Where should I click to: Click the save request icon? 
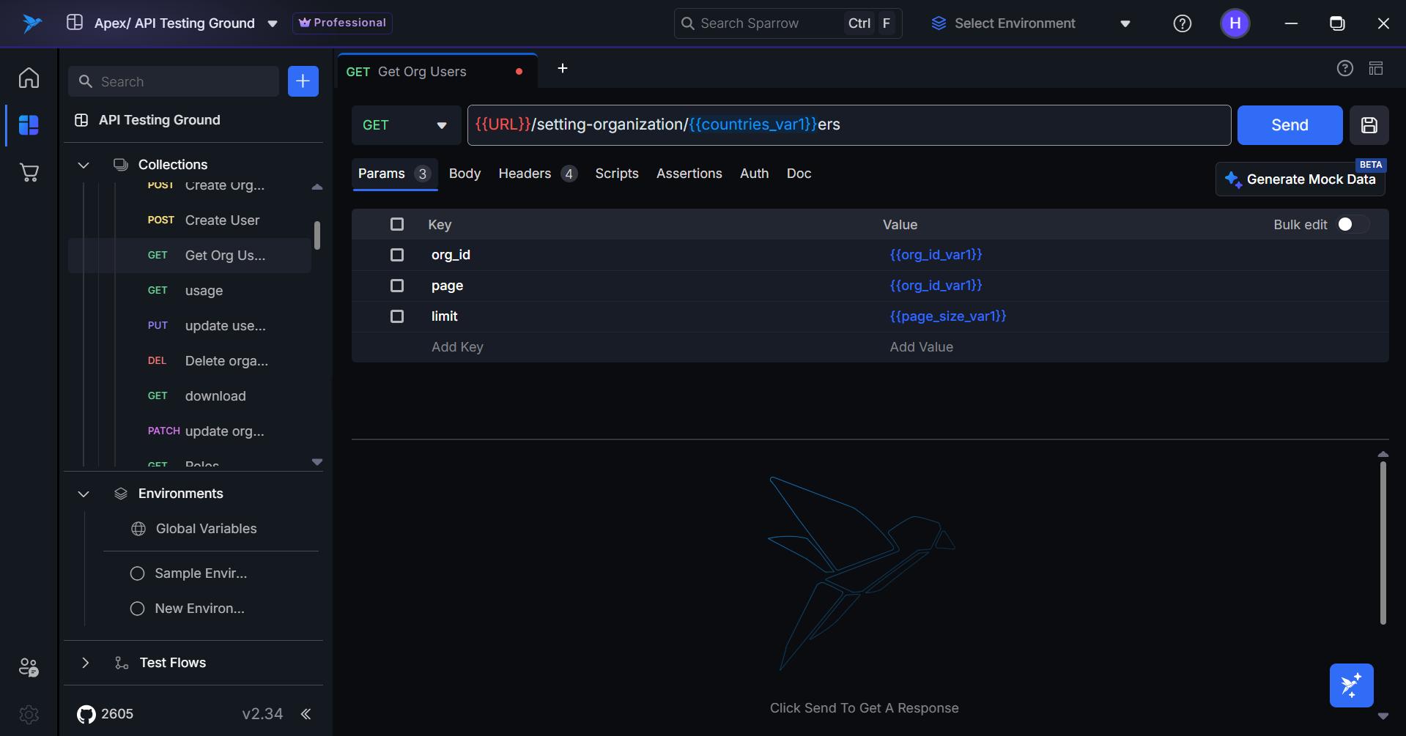(x=1369, y=125)
